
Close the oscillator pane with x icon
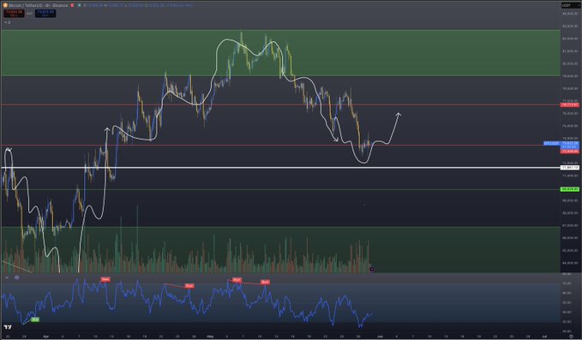(x=7, y=277)
